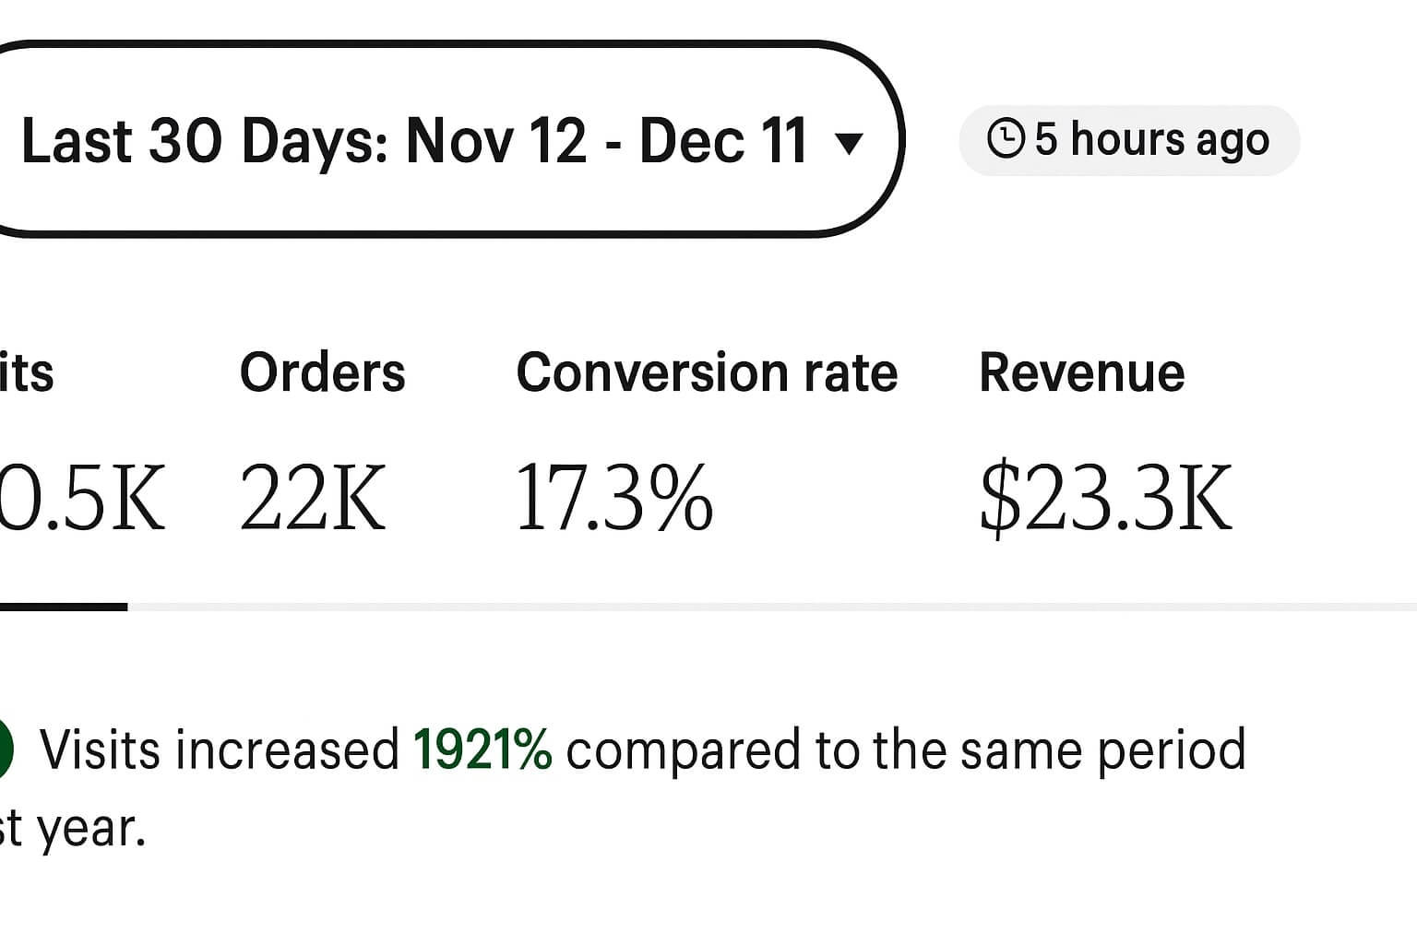Click the down arrow after Dec 11

[x=848, y=143]
